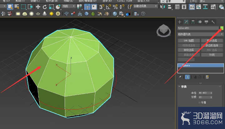Screen dimensions: 225x129
Task: Open the Layer Explorer icon
Action: 184,7
